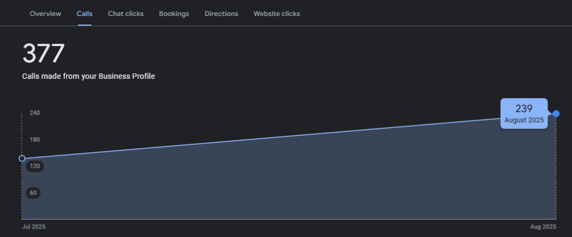The height and width of the screenshot is (237, 572).
Task: Click the 240 y-axis label
Action: coord(35,113)
